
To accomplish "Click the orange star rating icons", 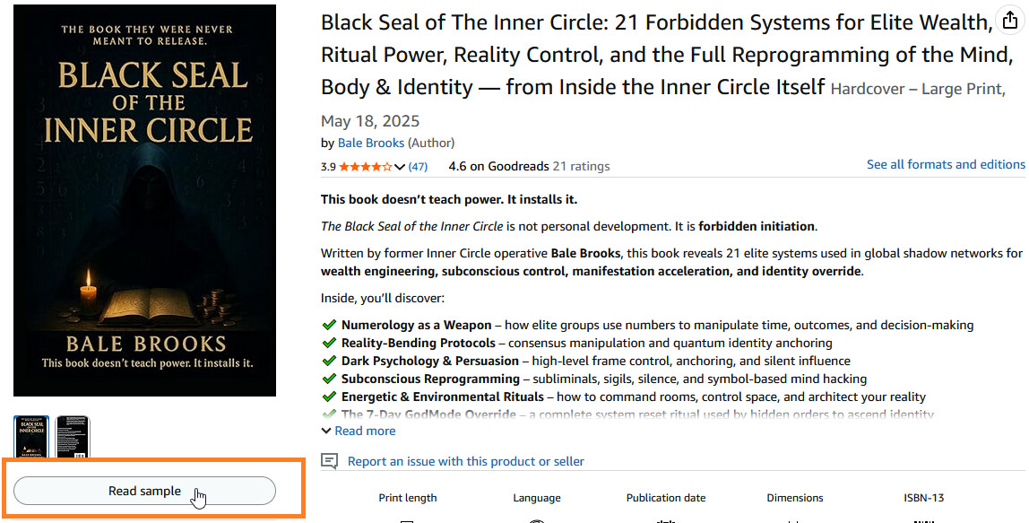I will (365, 167).
